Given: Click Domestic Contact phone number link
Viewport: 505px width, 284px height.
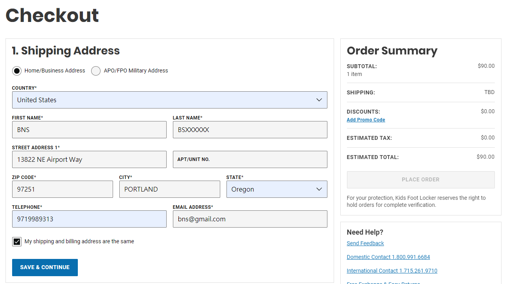Looking at the screenshot, I should point(388,257).
